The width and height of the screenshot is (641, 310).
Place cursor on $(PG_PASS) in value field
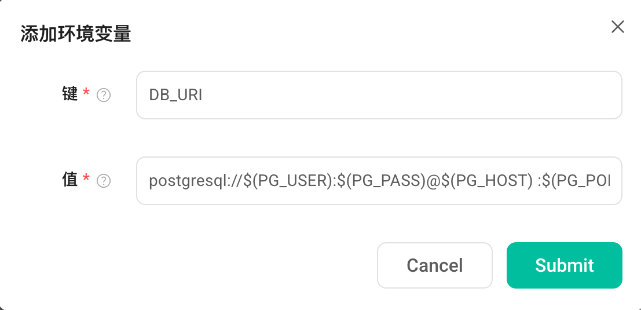click(x=382, y=181)
